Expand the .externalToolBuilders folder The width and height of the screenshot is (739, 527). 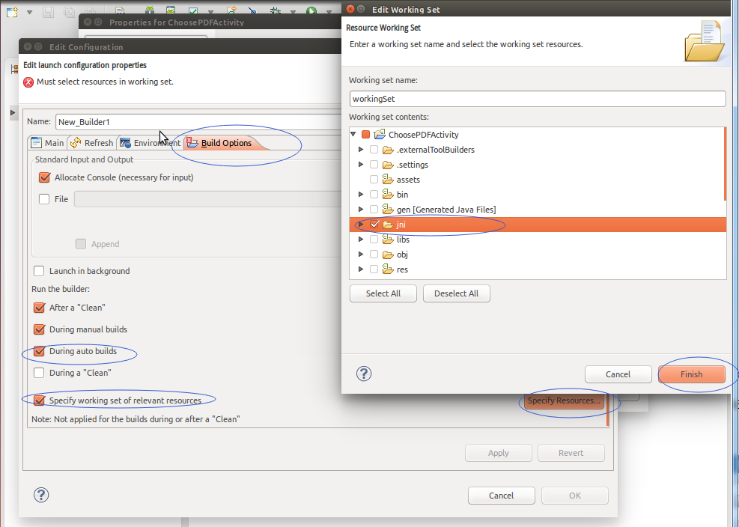click(x=361, y=150)
